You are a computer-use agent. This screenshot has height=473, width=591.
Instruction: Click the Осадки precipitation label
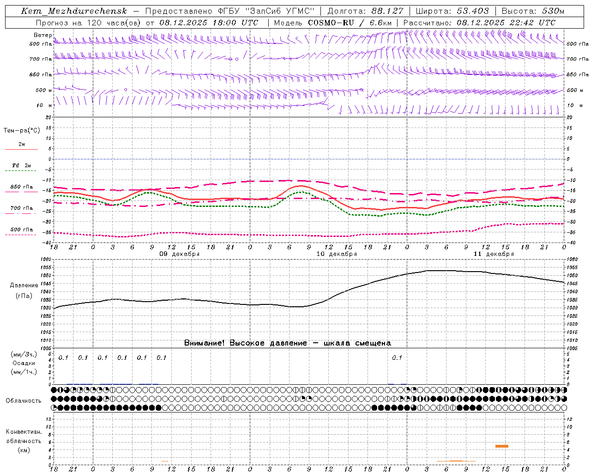[24, 363]
